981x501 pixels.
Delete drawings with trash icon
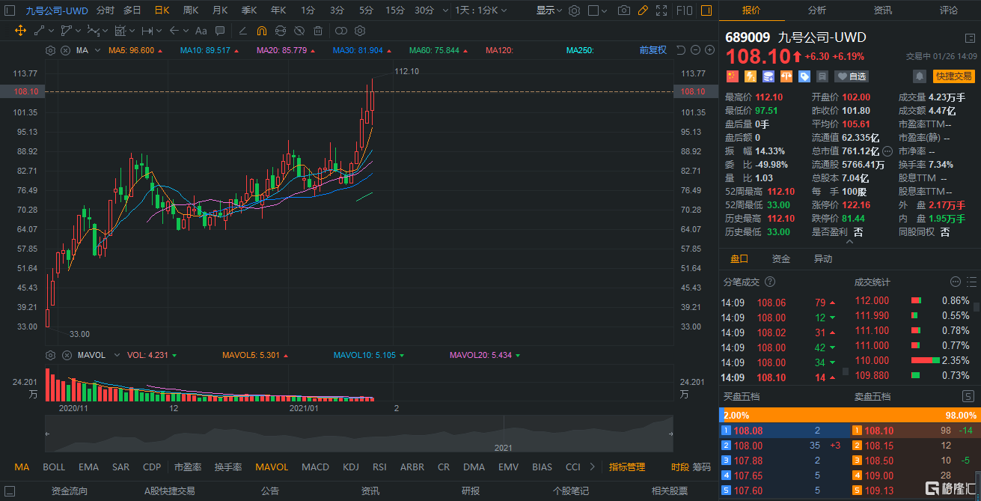318,31
